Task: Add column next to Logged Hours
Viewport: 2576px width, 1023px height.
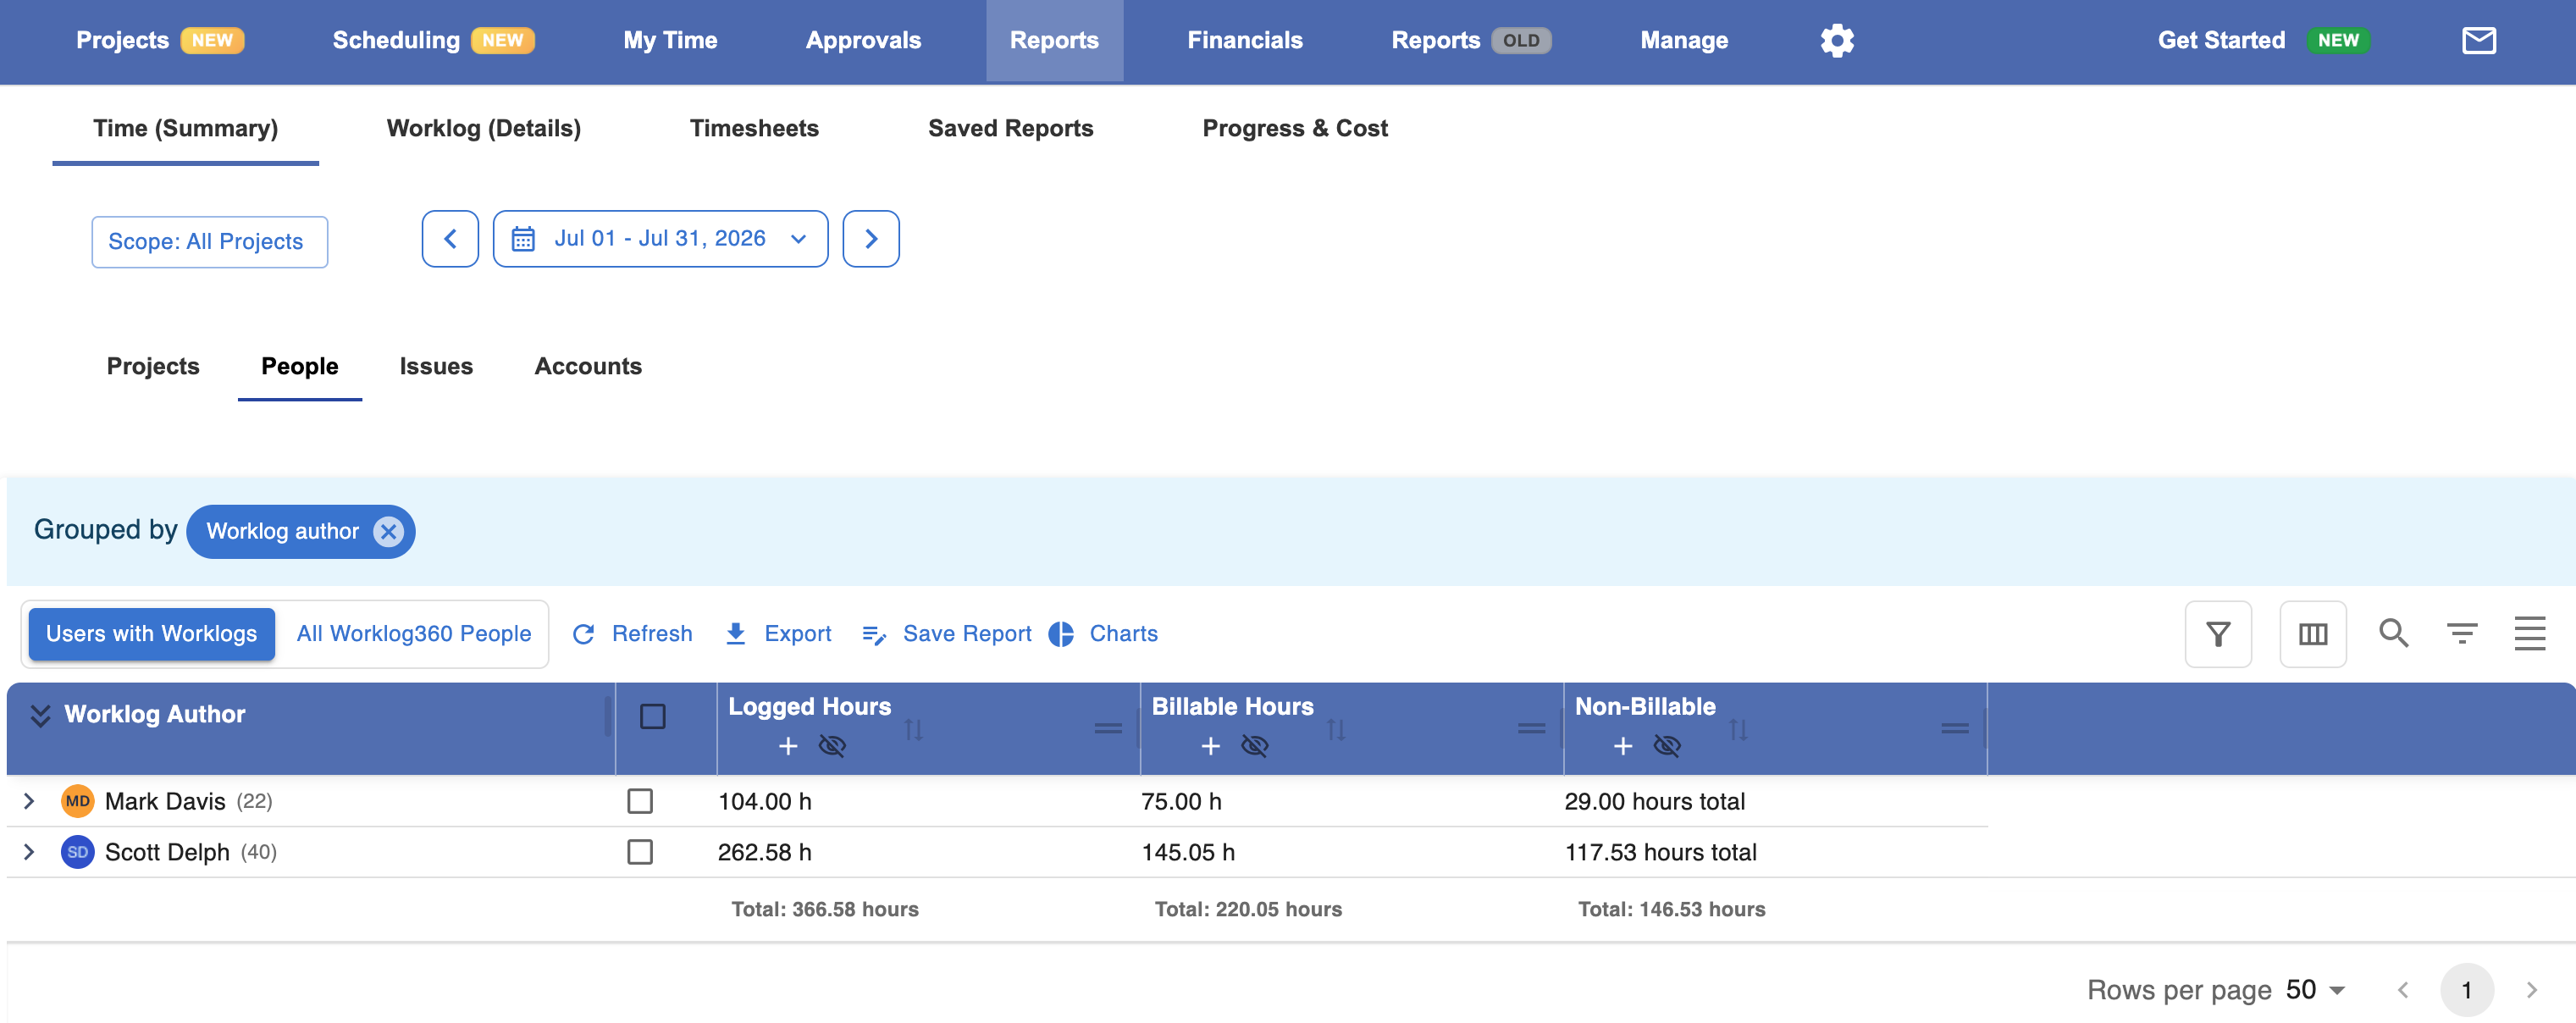Action: tap(788, 746)
